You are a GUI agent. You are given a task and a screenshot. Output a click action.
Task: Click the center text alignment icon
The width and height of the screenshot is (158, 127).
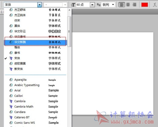[128, 5]
